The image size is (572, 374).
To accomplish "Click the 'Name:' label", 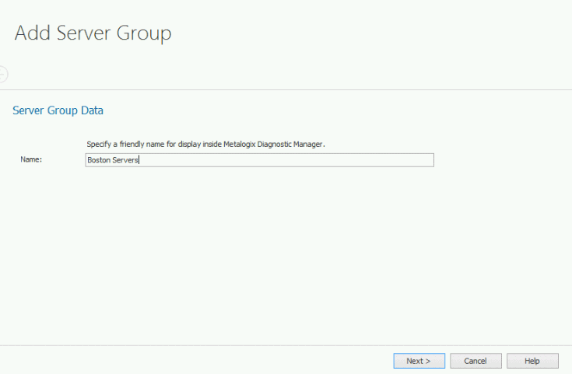I will [31, 159].
